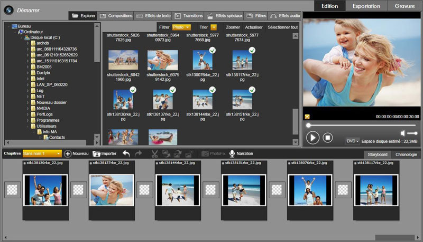Click the Nouveau plus icon

[68, 153]
